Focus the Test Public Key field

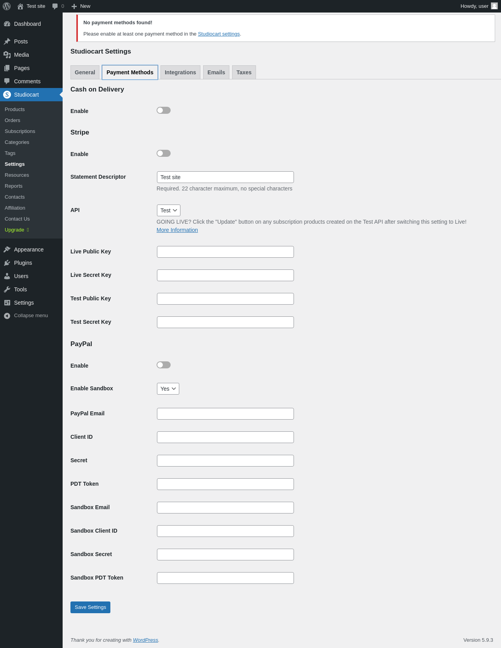click(225, 299)
